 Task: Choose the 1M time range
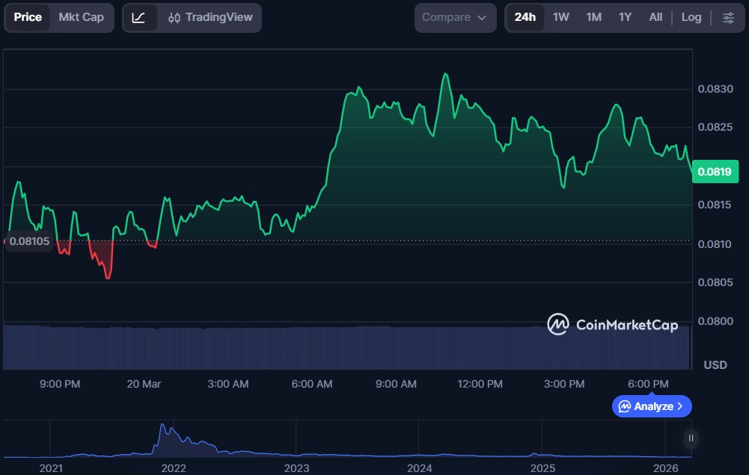(593, 17)
